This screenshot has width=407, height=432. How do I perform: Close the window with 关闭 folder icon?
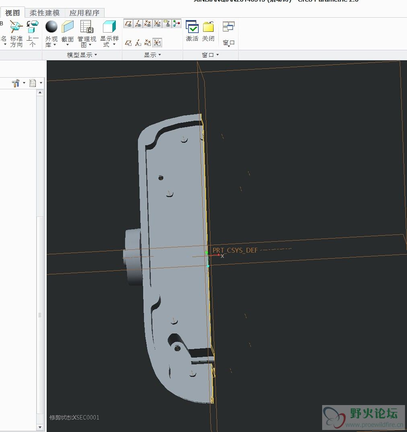click(208, 27)
